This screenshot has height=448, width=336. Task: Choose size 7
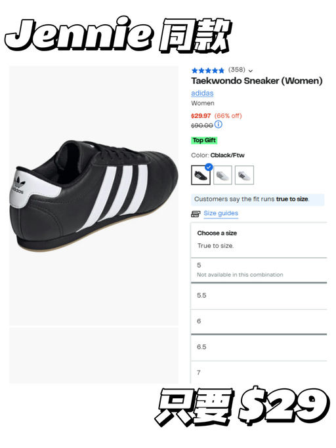259,373
